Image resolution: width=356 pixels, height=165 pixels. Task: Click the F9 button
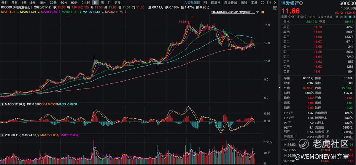(205, 2)
